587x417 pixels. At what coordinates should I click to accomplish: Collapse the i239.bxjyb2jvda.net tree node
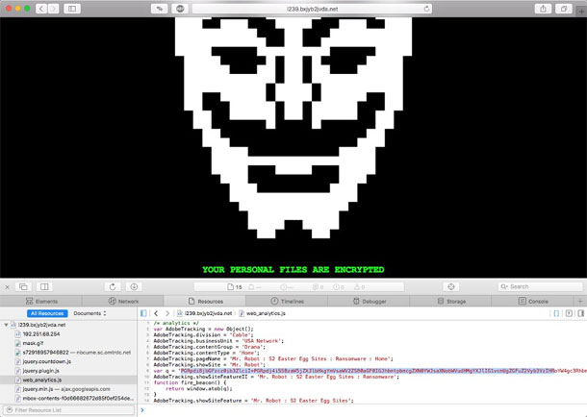[x=5, y=326]
